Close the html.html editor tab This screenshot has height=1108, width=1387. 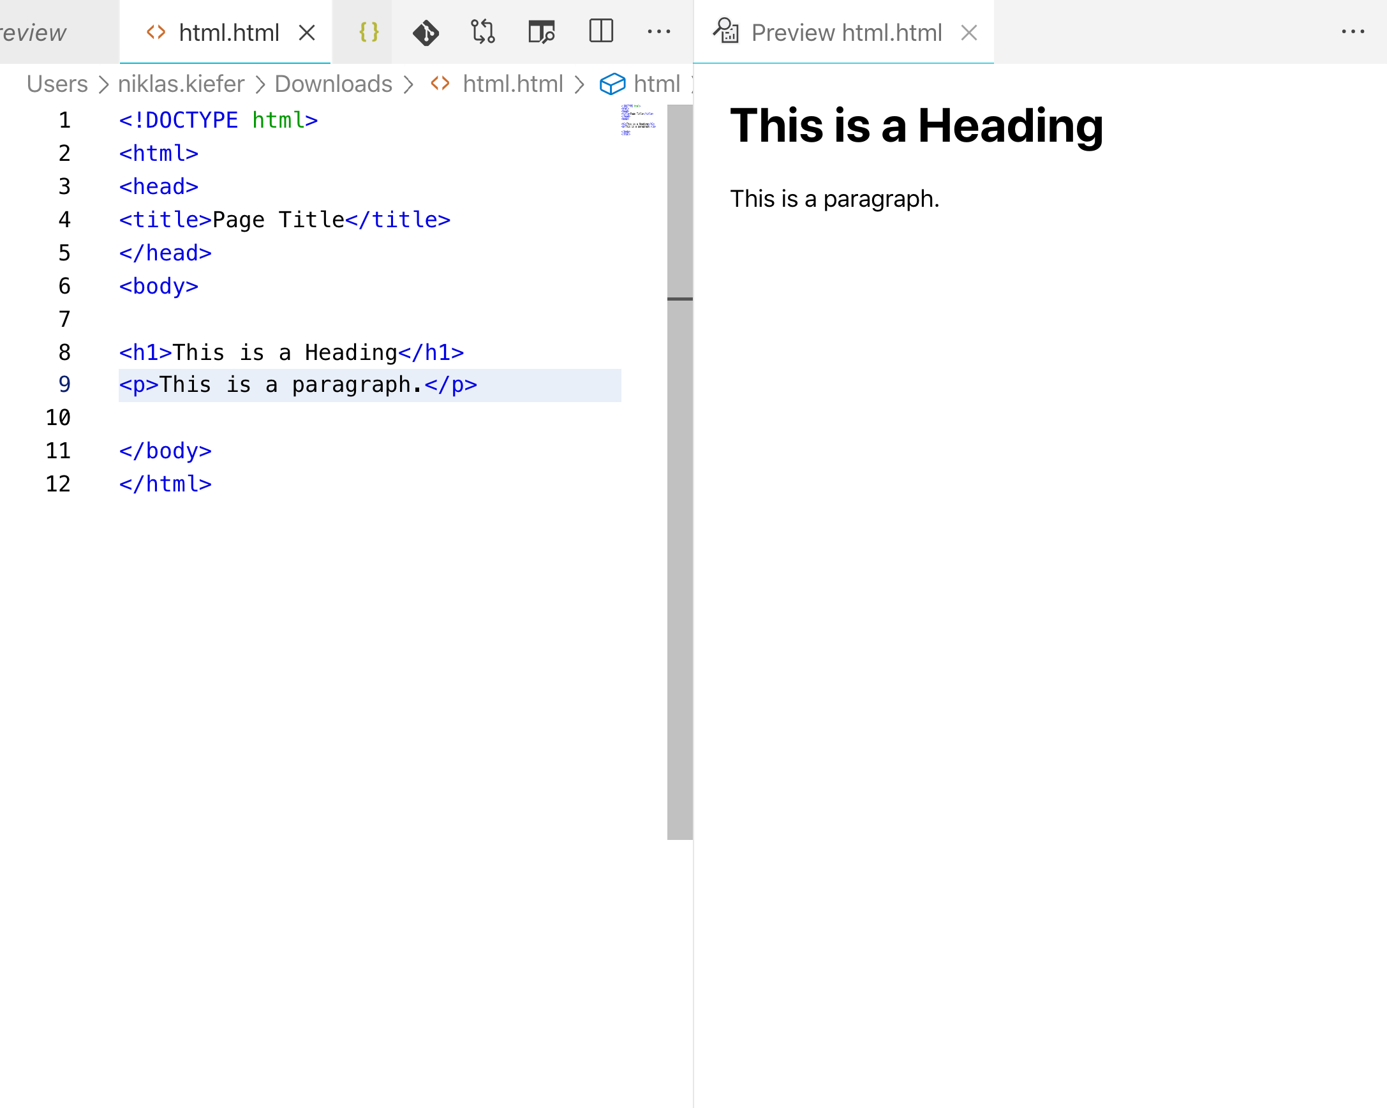pos(307,32)
